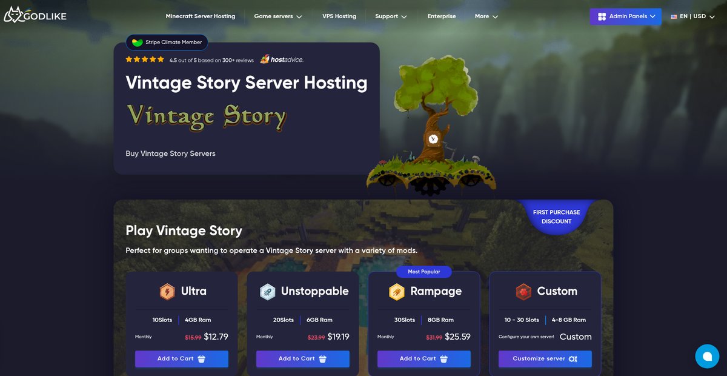Click the Unstoppable plan $19.19 price

click(338, 337)
